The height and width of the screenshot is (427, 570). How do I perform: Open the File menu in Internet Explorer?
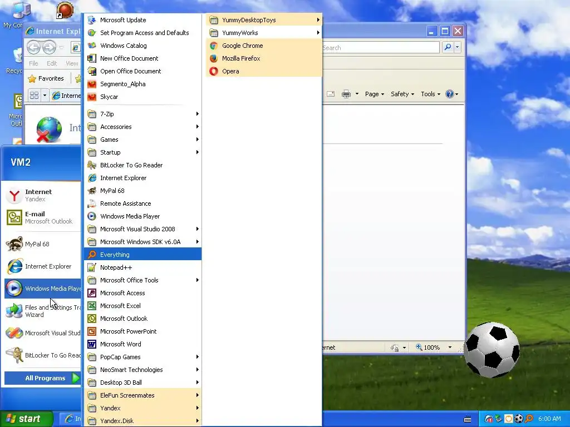pos(33,63)
